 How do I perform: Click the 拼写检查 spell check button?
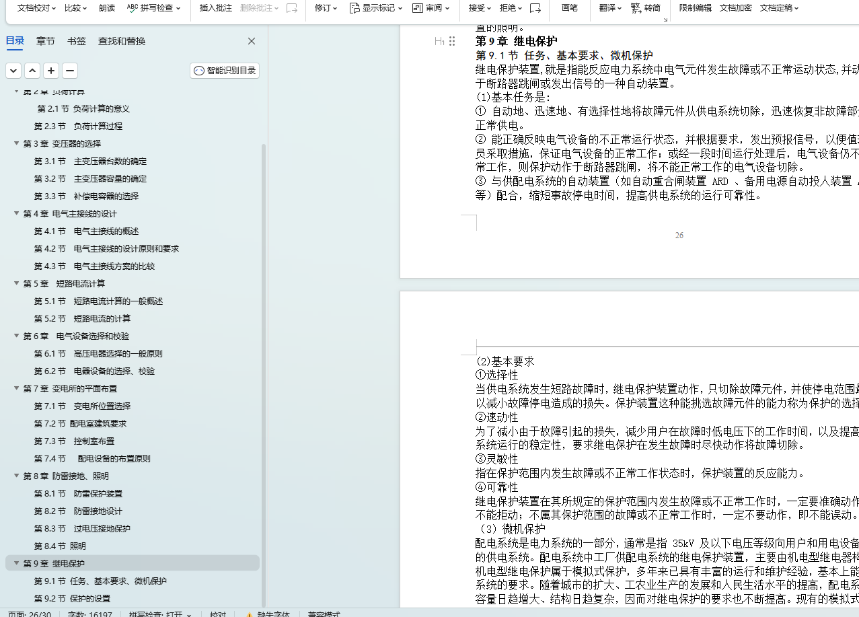pos(154,8)
